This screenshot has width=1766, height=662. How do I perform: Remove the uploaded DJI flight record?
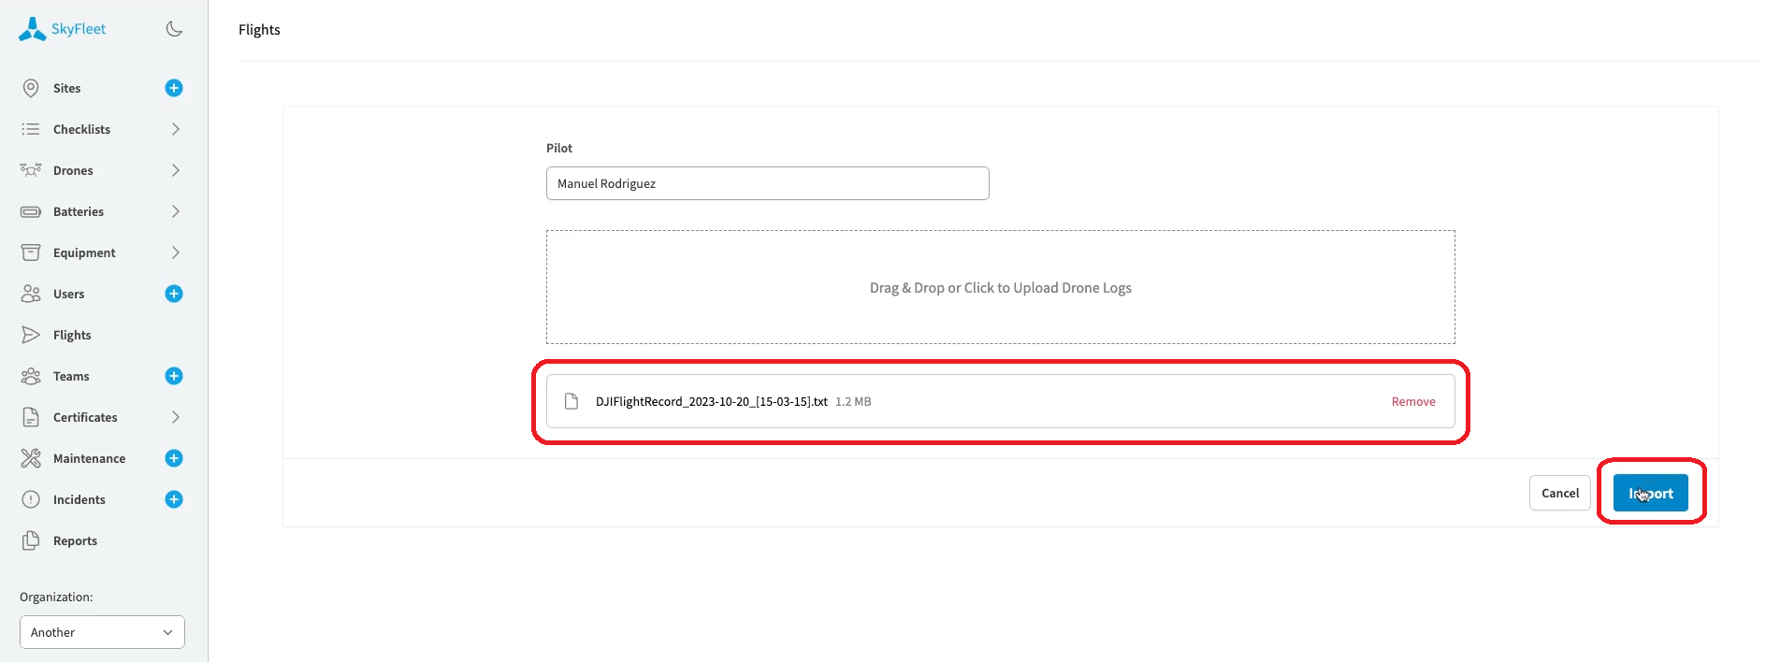[1413, 401]
